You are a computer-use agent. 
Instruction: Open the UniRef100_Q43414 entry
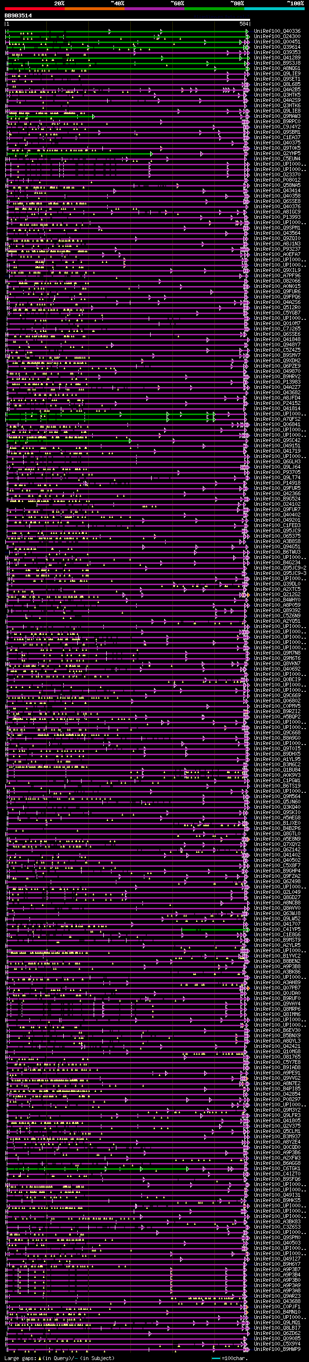(x=277, y=191)
